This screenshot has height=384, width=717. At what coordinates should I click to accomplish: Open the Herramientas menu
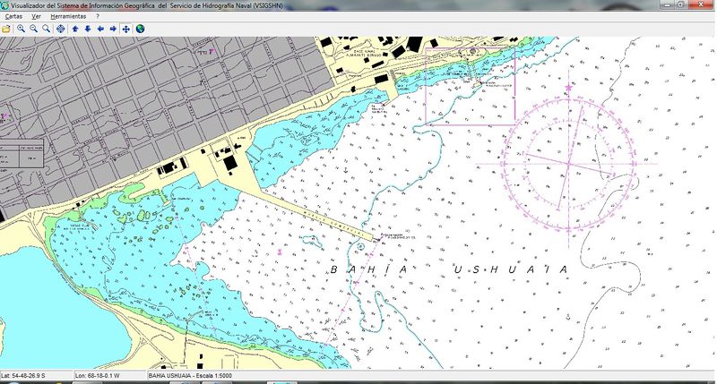point(68,17)
